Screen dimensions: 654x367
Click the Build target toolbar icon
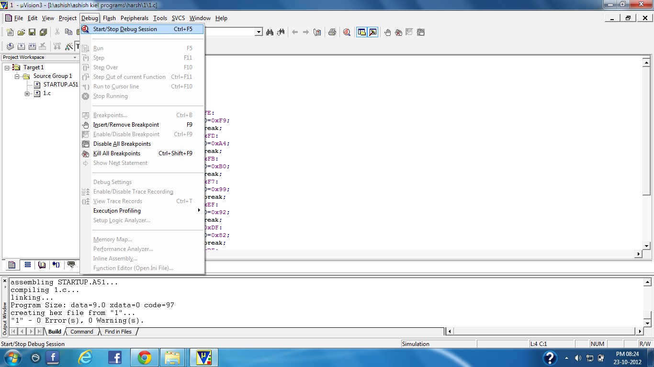tap(21, 46)
